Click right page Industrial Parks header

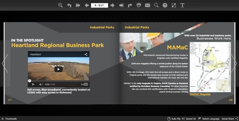click(137, 27)
